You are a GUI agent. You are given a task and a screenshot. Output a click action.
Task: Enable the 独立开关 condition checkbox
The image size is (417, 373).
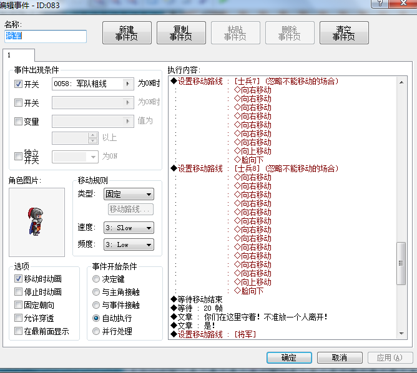tap(18, 156)
